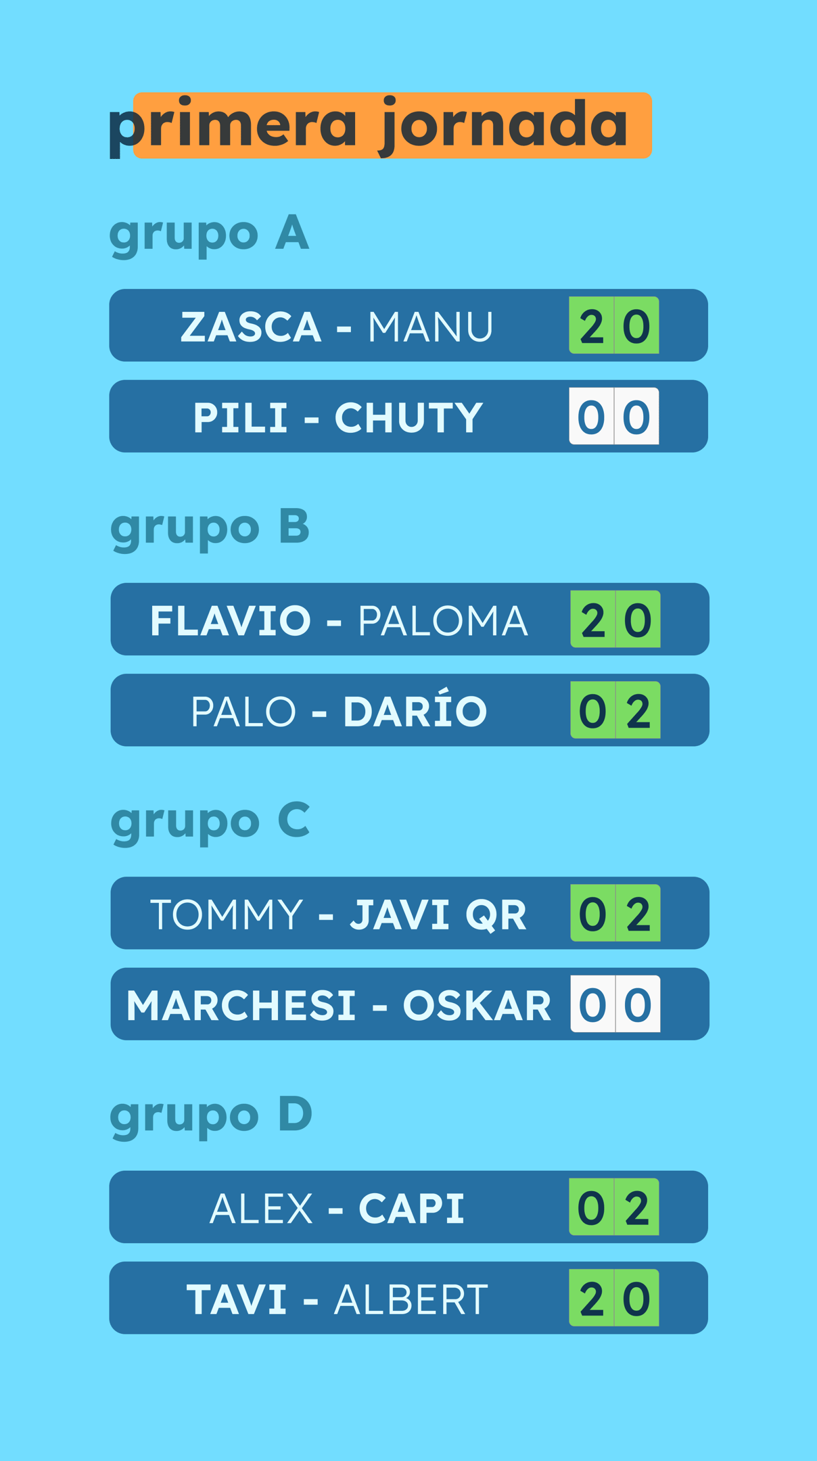The height and width of the screenshot is (1461, 817).
Task: Click the MARCHESI - OSKAR 0-0 white score box
Action: [x=615, y=1004]
